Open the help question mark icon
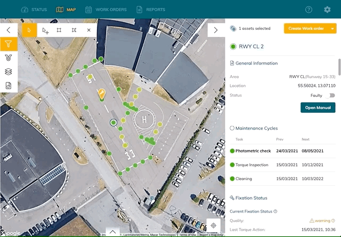 click(308, 10)
